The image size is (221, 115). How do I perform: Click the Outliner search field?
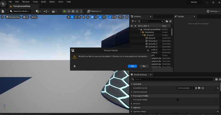pyautogui.click(x=151, y=21)
